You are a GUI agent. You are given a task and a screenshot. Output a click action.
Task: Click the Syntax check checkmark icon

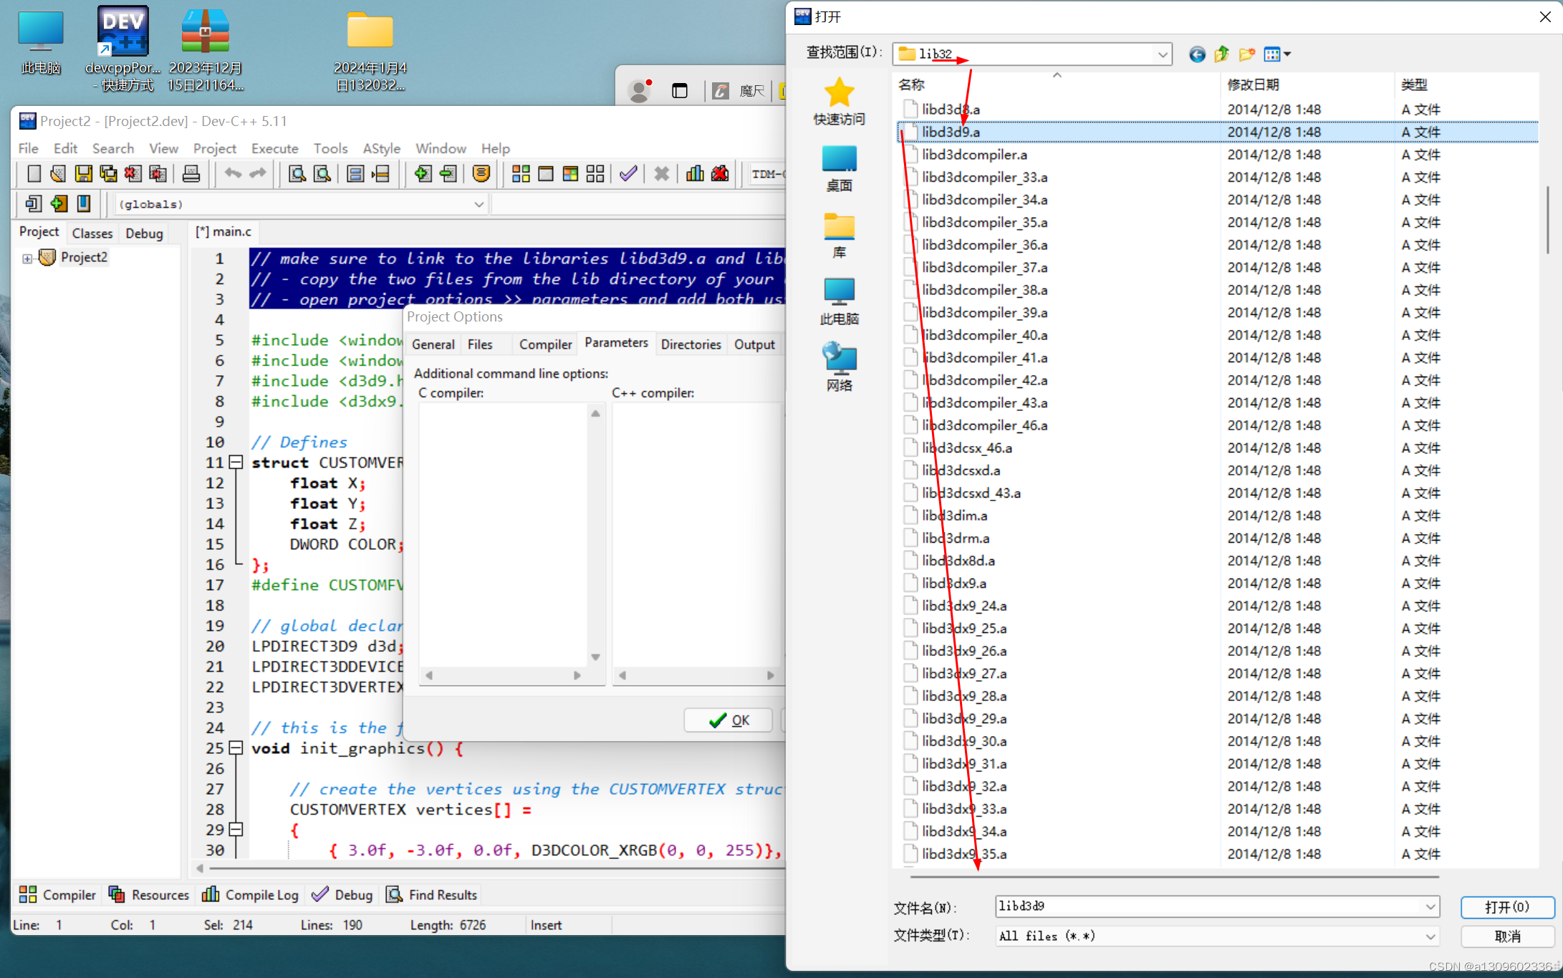click(628, 174)
